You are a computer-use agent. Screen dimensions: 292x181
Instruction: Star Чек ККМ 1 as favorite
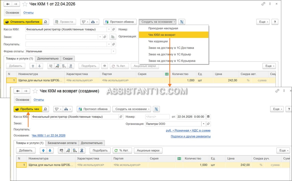pyautogui.click(x=25, y=4)
